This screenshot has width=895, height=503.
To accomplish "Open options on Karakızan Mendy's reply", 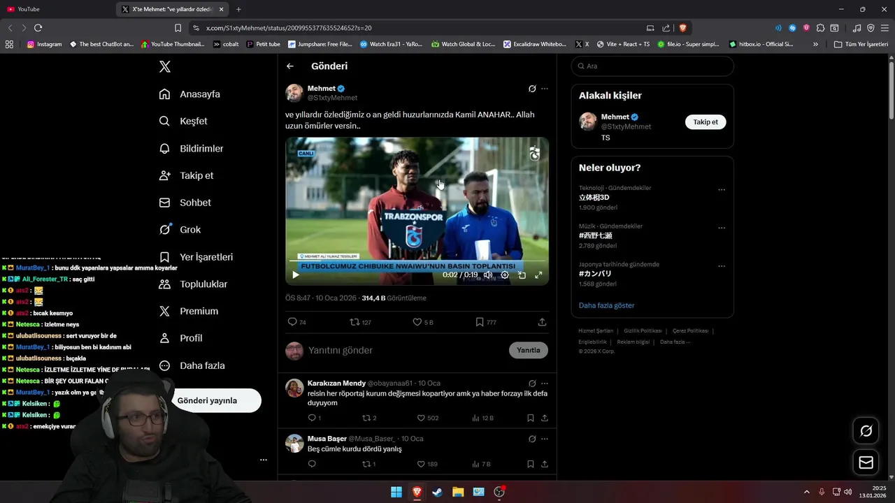I will [x=545, y=383].
